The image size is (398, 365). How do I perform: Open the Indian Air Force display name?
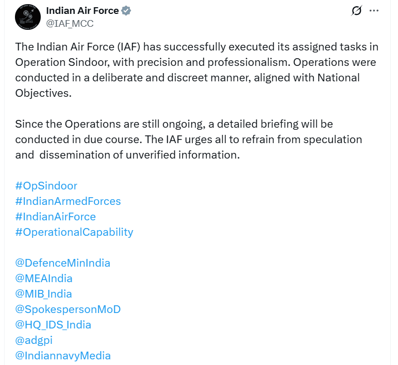tap(82, 11)
